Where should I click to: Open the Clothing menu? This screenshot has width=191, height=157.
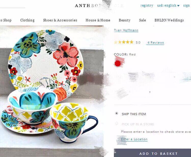click(28, 20)
